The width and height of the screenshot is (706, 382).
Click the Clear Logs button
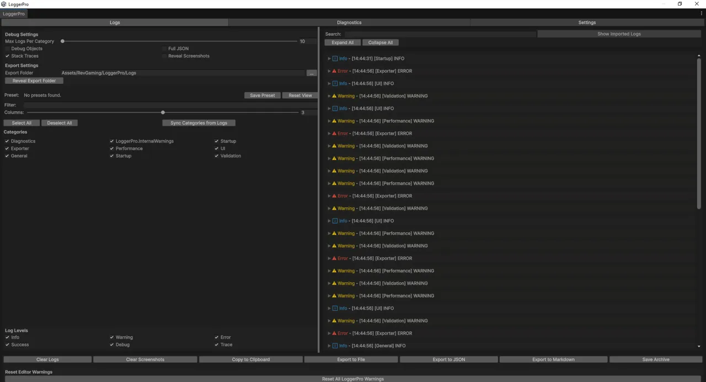[47, 359]
